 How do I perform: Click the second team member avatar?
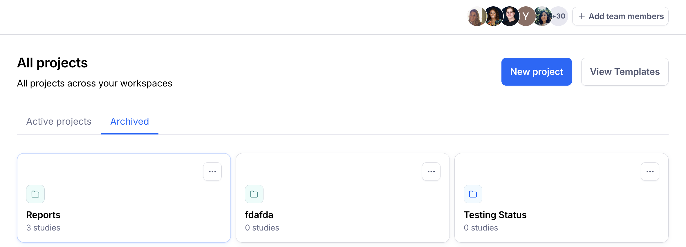[493, 16]
